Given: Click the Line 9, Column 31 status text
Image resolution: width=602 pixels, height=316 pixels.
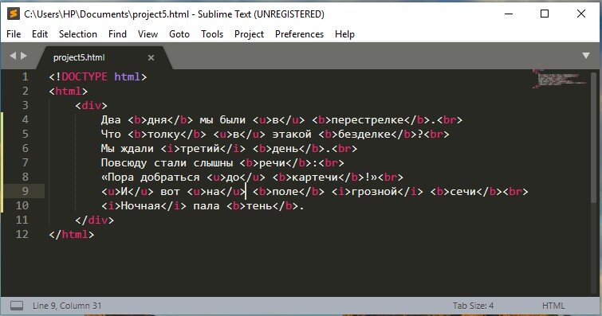Looking at the screenshot, I should [67, 306].
